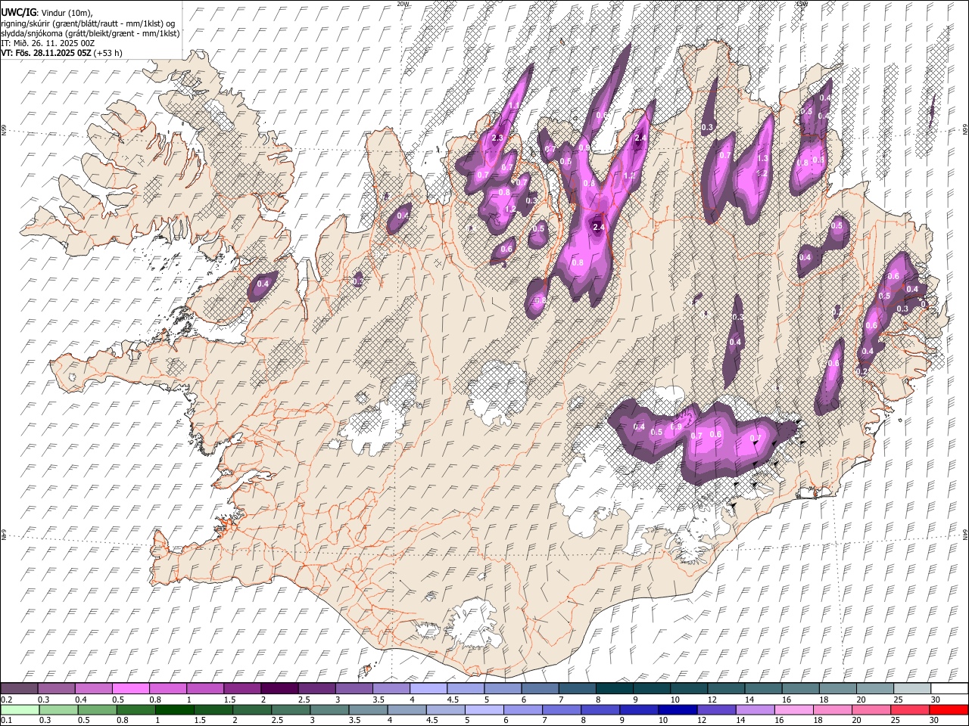
Task: Click the 'rigning/skúrir' legend description line
Action: (89, 23)
